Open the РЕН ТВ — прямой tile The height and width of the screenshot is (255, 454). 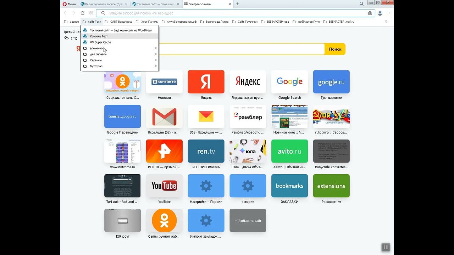pyautogui.click(x=164, y=151)
